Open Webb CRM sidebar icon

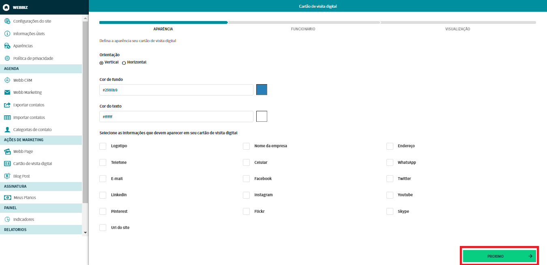click(7, 80)
